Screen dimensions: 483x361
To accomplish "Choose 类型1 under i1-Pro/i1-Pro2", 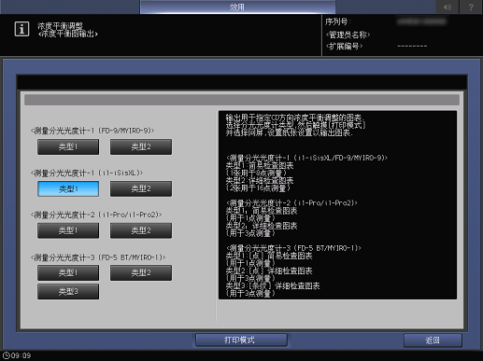I will coord(68,230).
